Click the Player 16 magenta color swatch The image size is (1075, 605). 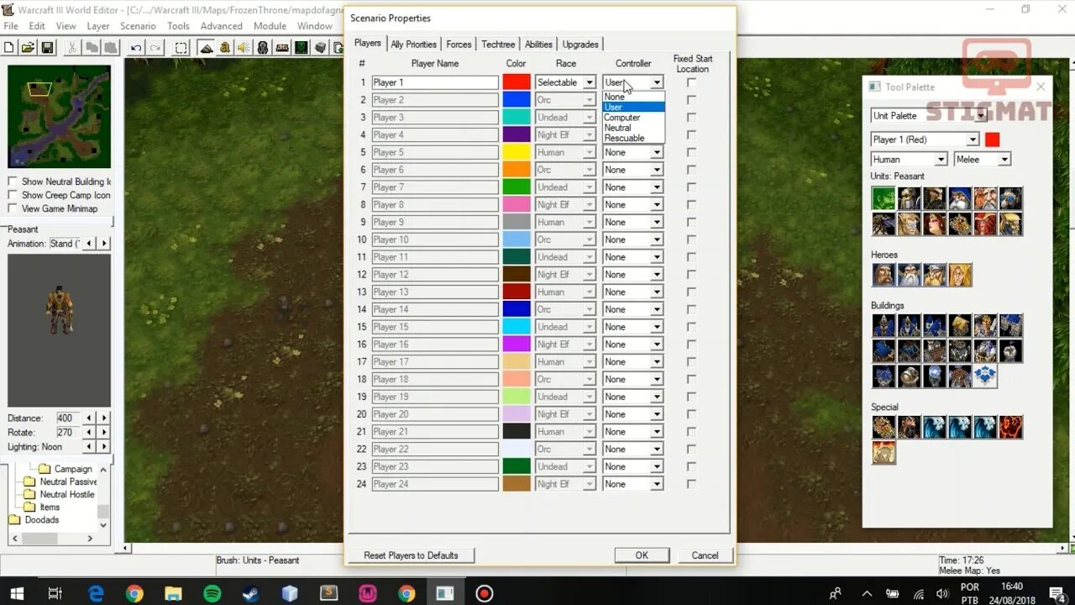click(517, 345)
